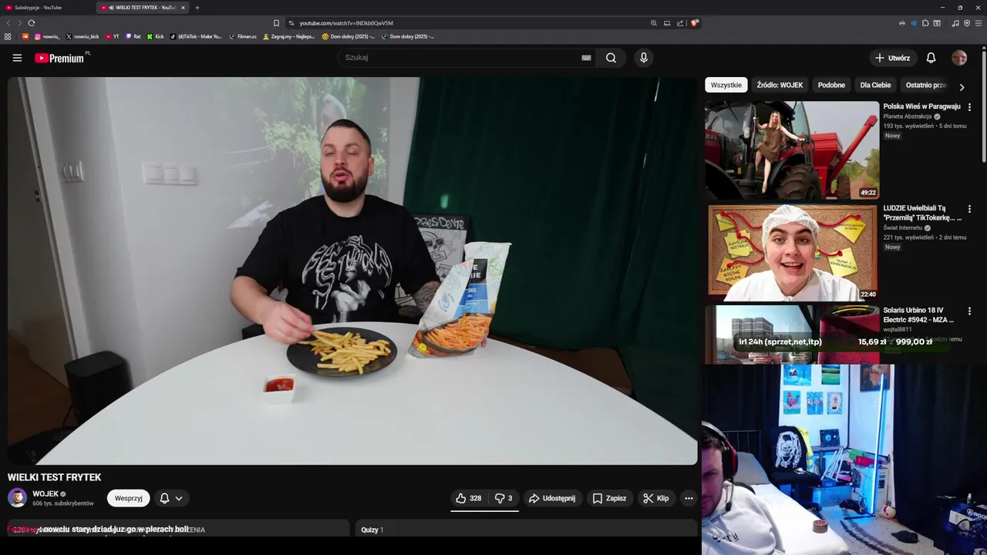Open browser extensions puzzle icon

click(925, 23)
